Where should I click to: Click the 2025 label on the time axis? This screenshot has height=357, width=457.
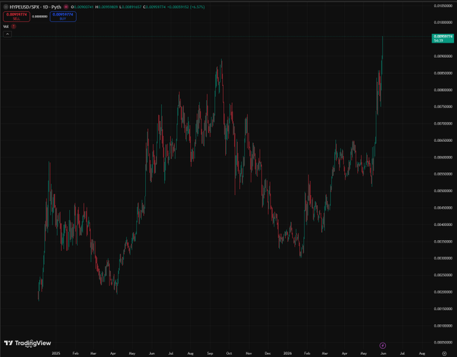(x=56, y=353)
